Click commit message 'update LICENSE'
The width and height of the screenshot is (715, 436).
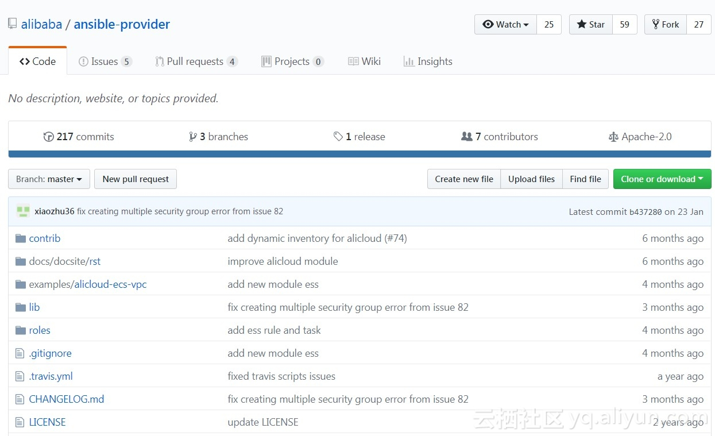263,422
